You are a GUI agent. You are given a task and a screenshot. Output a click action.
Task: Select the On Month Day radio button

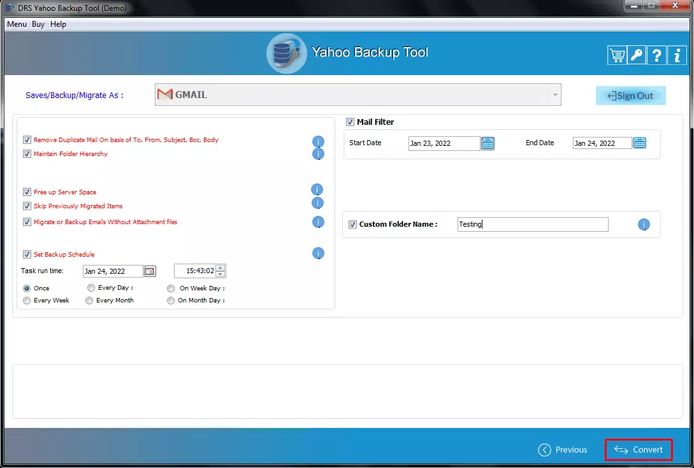coord(170,301)
